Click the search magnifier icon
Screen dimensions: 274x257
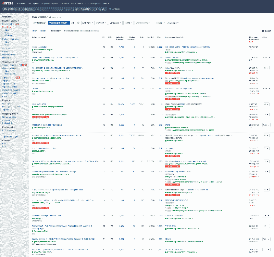coord(103,9)
